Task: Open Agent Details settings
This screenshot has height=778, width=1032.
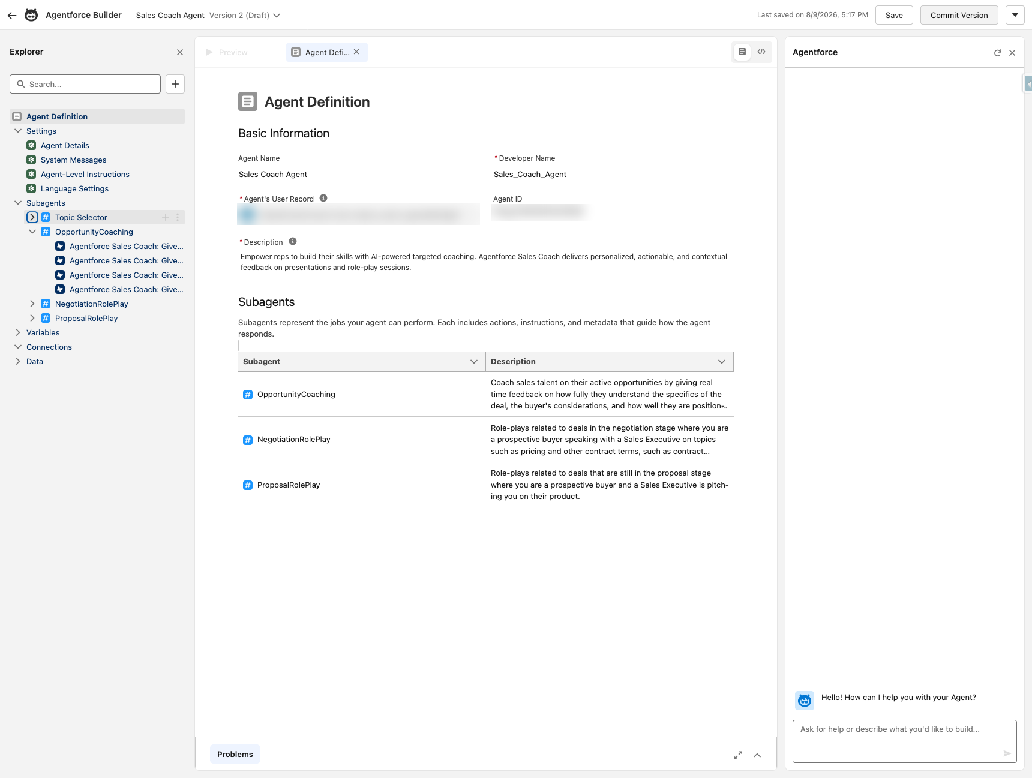Action: (x=65, y=145)
